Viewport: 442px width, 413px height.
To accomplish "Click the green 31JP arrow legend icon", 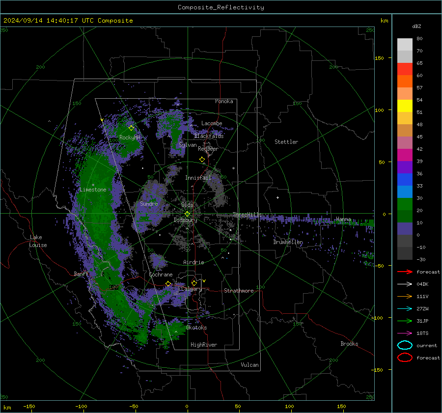I will coord(405,321).
